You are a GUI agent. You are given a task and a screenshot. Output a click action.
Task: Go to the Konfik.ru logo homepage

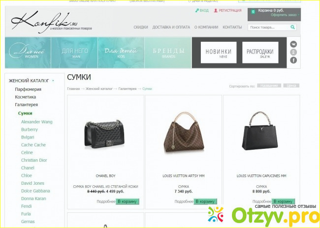pyautogui.click(x=51, y=23)
